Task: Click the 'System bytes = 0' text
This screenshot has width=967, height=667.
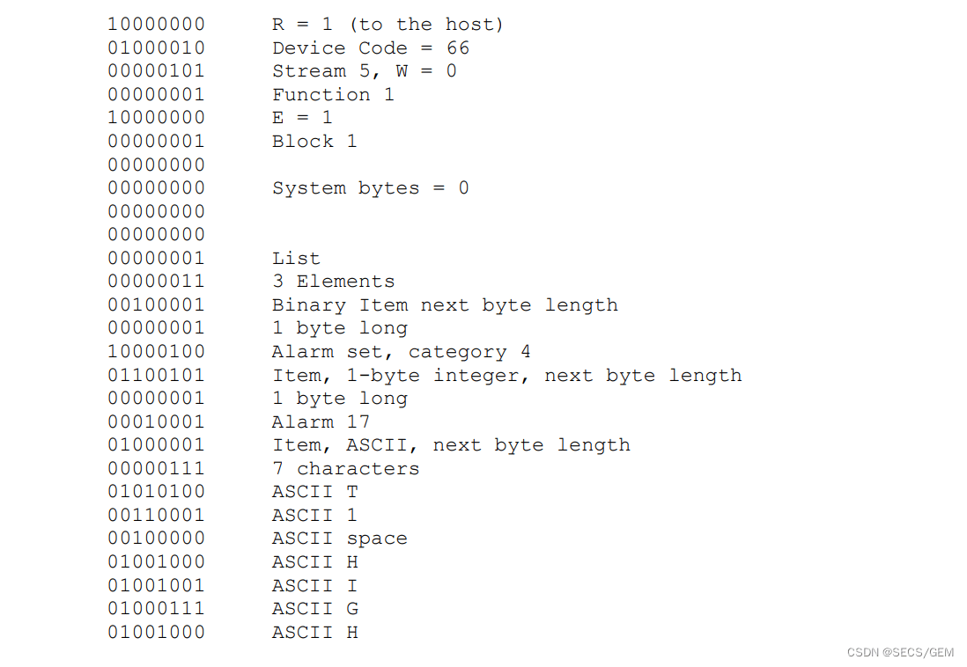Action: [371, 188]
